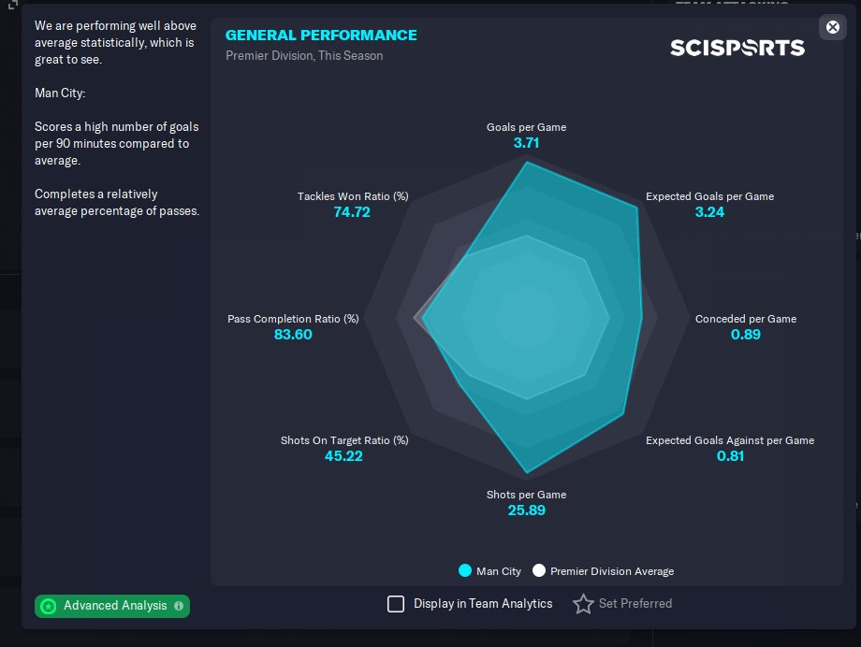Click the Set Preferred star icon
This screenshot has height=647, width=861.
click(583, 604)
